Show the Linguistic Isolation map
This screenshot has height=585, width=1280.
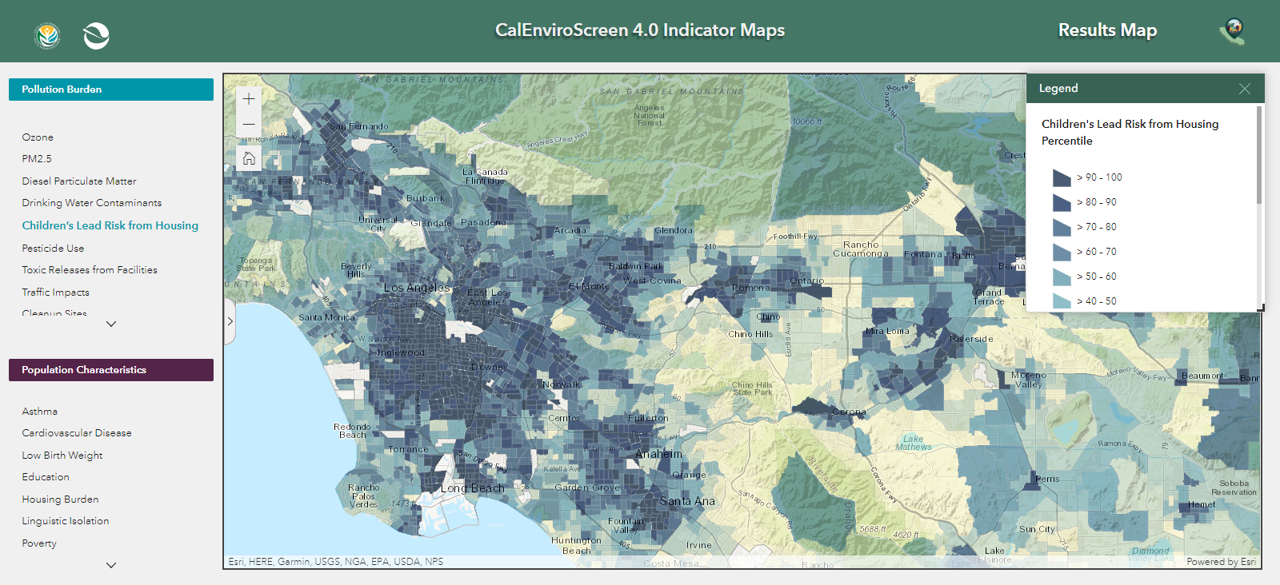pos(66,521)
